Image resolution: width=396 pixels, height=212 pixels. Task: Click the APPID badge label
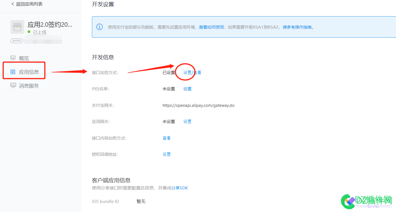click(x=17, y=41)
